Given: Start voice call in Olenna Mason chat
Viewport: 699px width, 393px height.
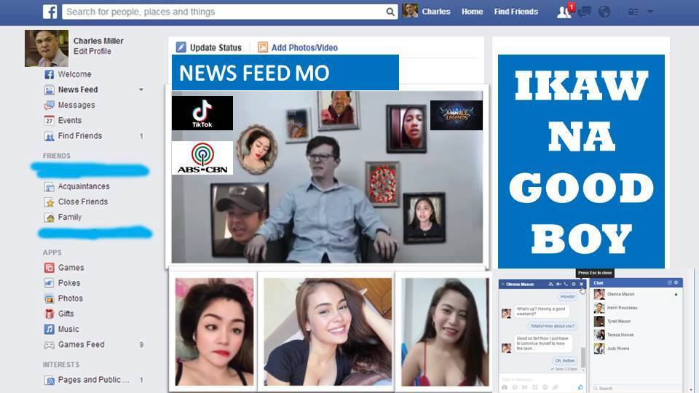Looking at the screenshot, I should [566, 285].
